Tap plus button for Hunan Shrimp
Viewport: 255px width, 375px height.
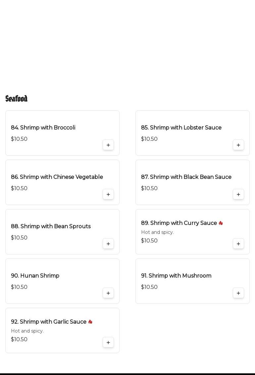coord(108,293)
